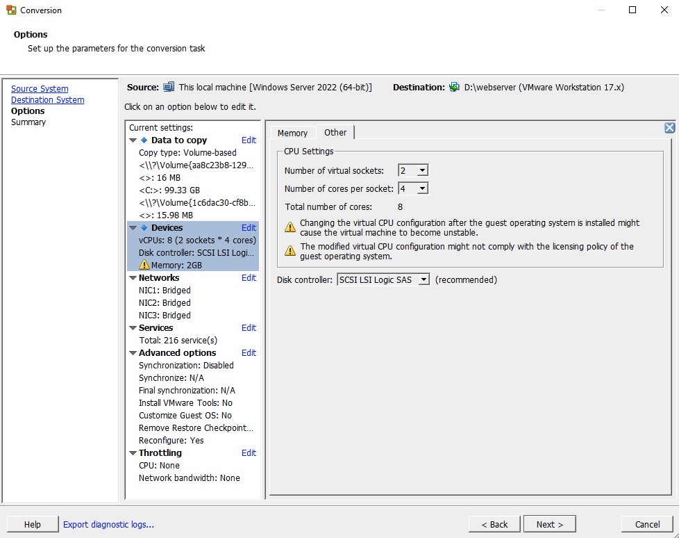The height and width of the screenshot is (538, 679).
Task: Select the Summary step in sidebar
Action: 28,122
